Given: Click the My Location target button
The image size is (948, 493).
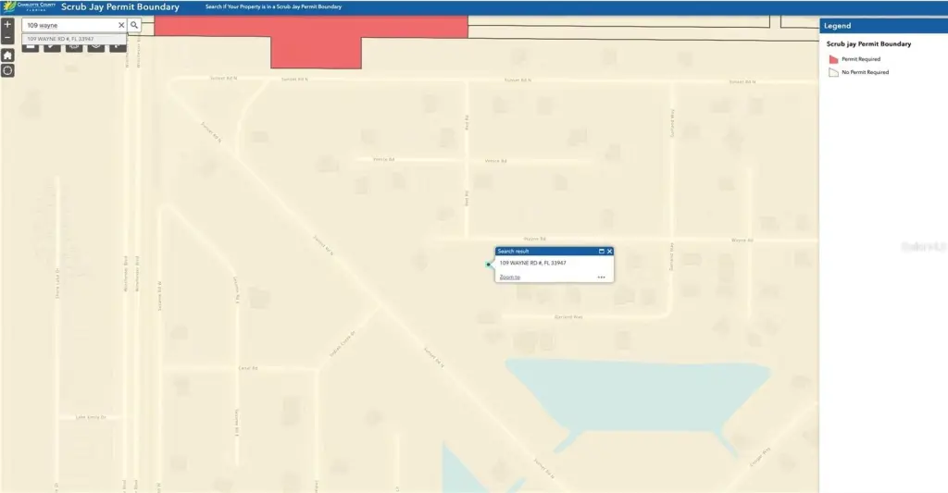Looking at the screenshot, I should (x=7, y=70).
